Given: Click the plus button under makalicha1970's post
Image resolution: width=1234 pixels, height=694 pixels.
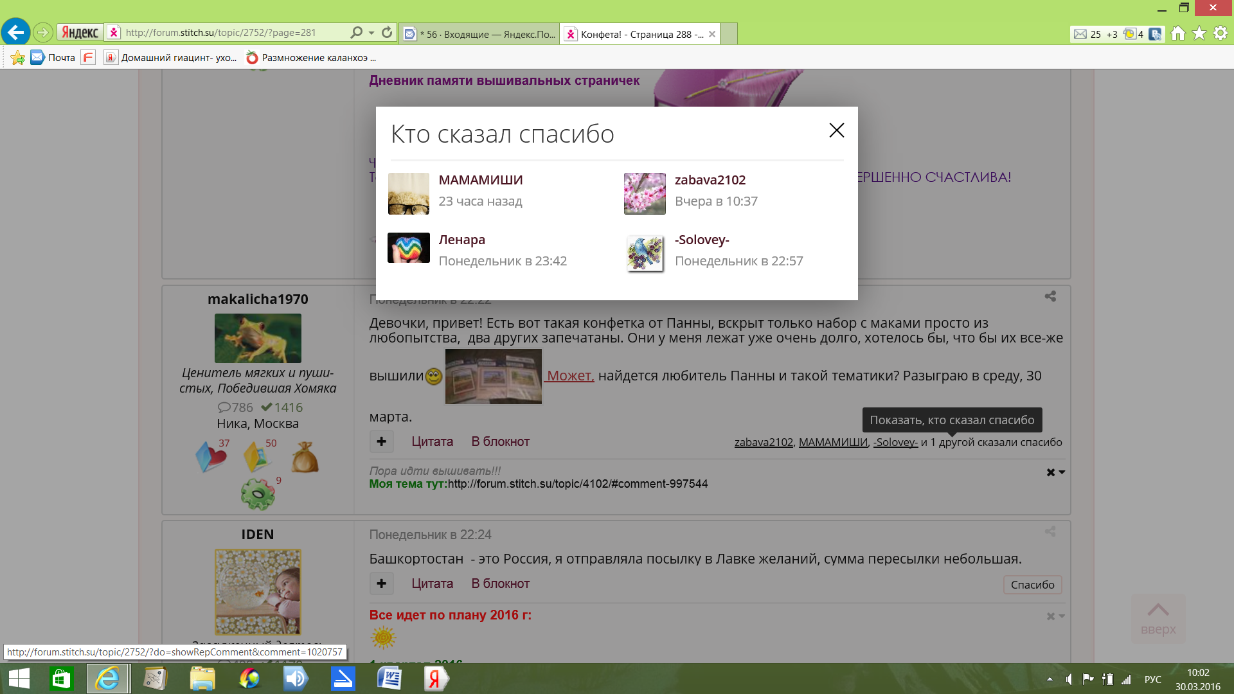Looking at the screenshot, I should (381, 441).
